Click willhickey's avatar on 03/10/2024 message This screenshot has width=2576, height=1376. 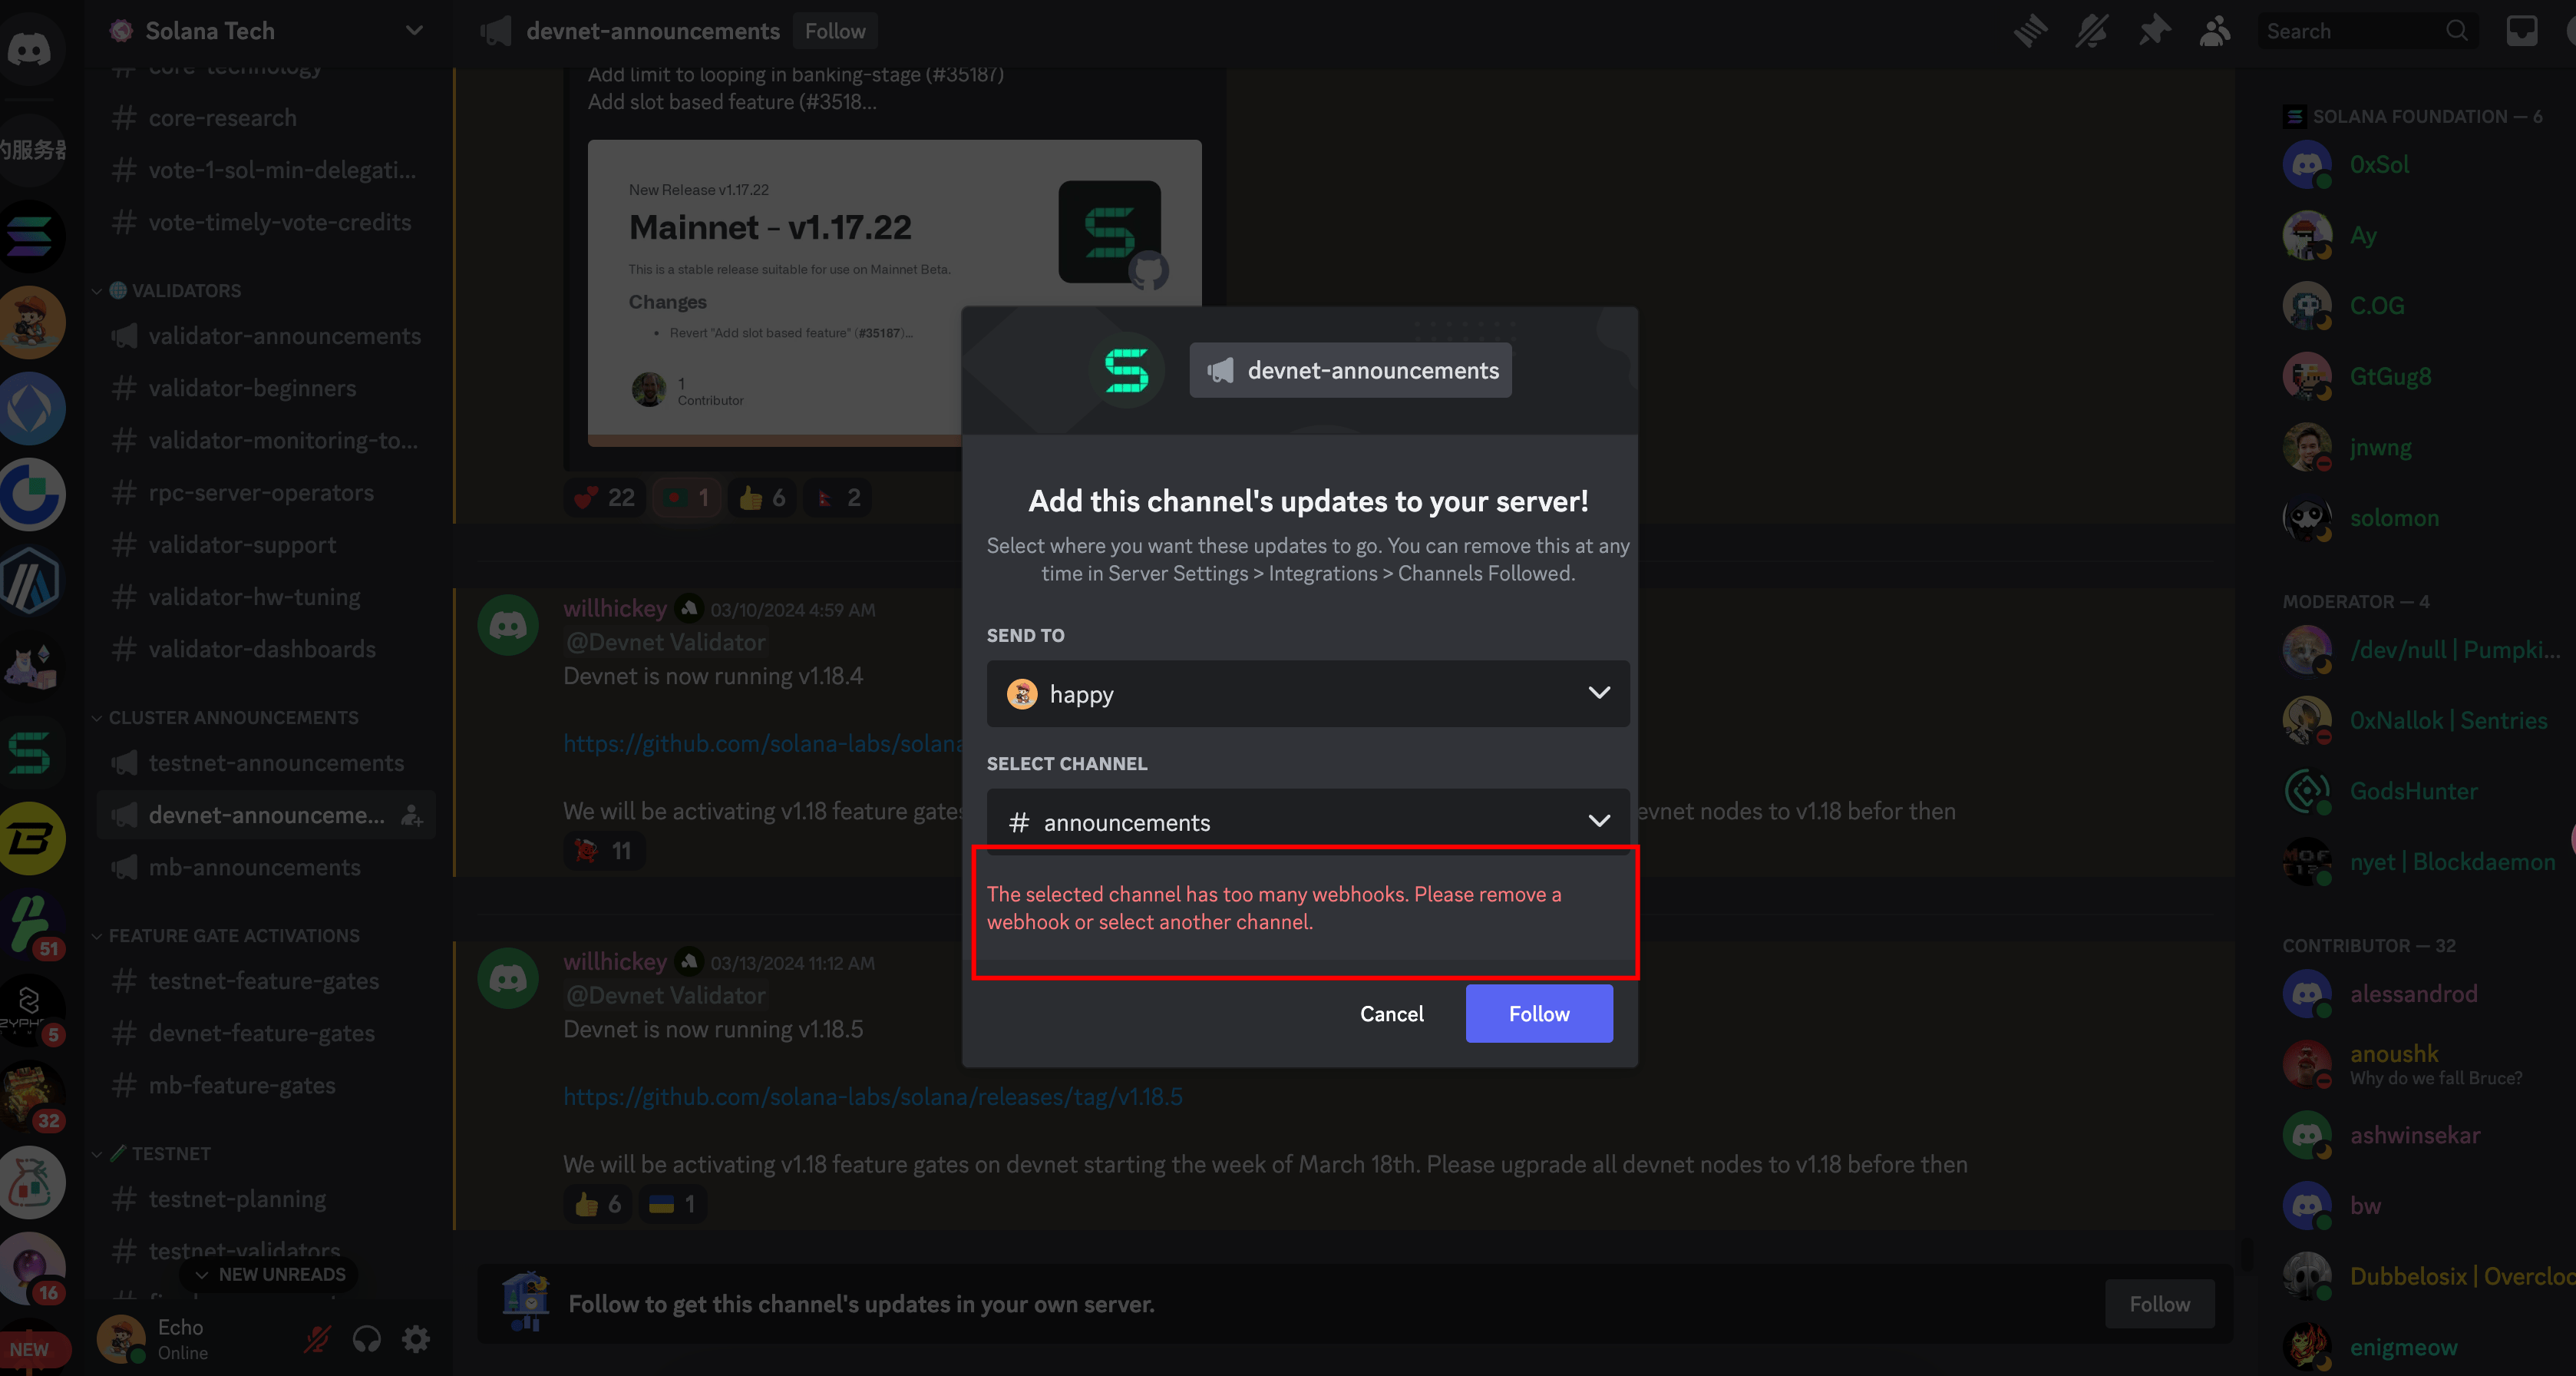(508, 626)
